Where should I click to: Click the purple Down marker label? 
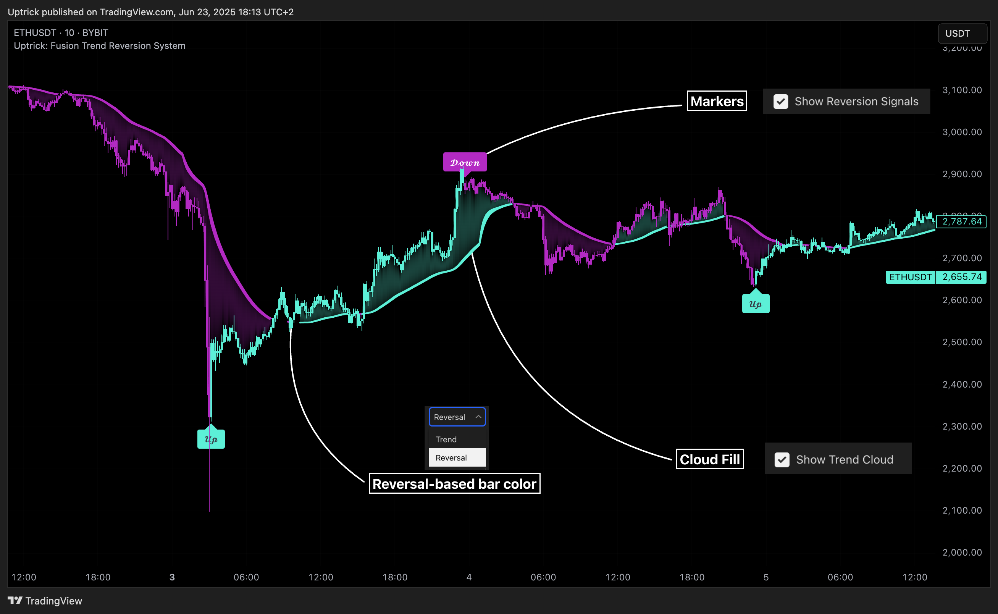coord(465,162)
